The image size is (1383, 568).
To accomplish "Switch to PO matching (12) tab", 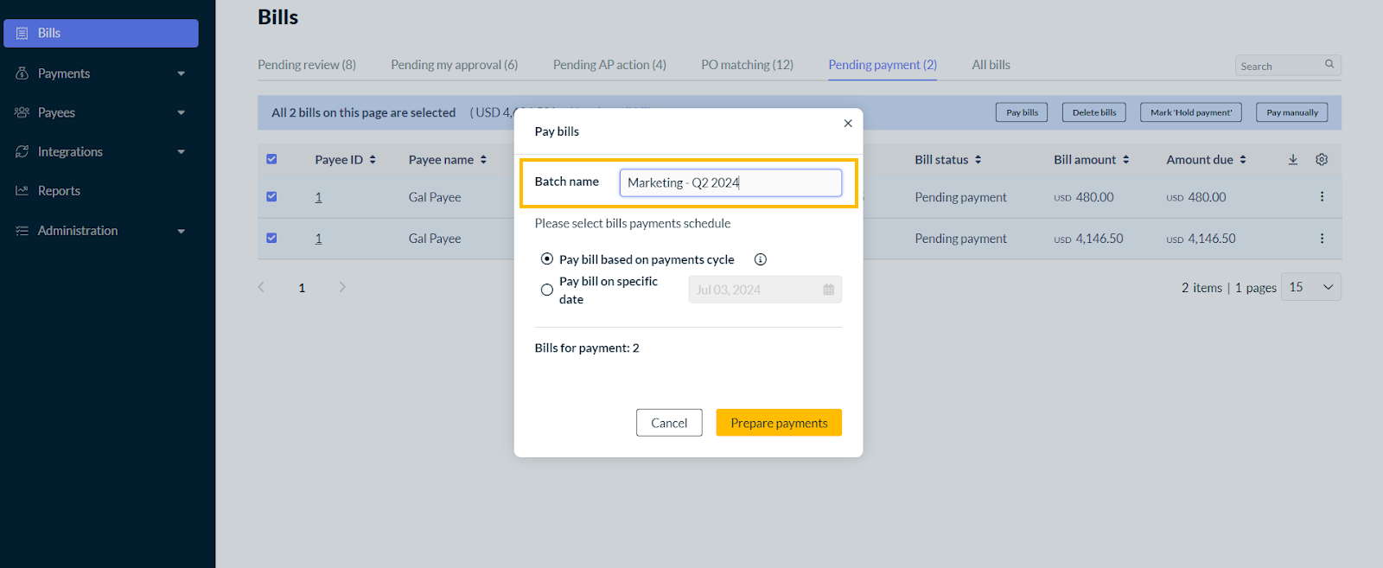I will click(747, 65).
